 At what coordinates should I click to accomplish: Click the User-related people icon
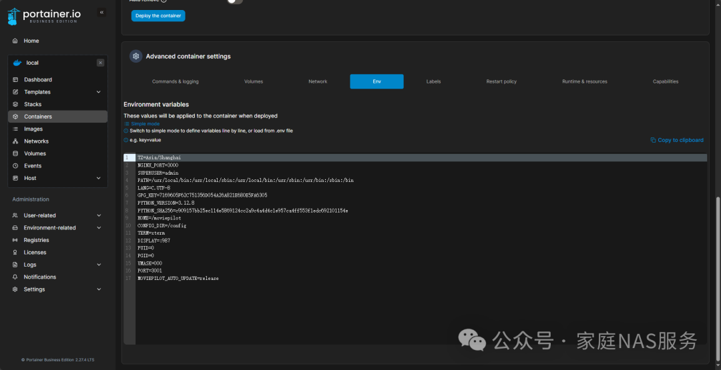click(x=15, y=215)
